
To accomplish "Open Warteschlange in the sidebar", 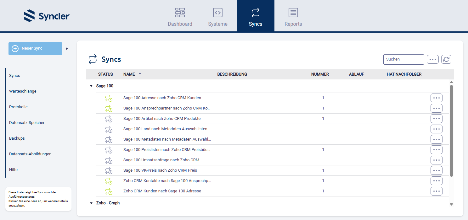I will coord(23,91).
